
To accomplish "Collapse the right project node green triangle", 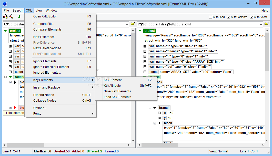I will (140, 31).
